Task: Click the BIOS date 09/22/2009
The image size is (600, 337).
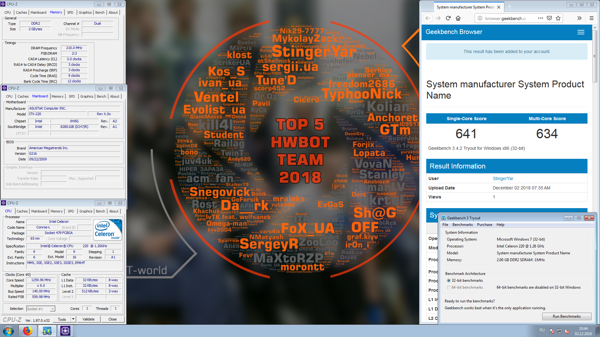Action: 74,159
